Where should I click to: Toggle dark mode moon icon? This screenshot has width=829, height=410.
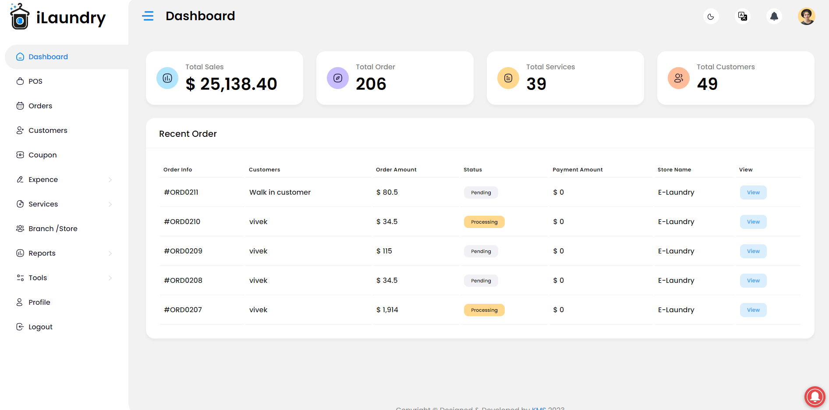(711, 17)
